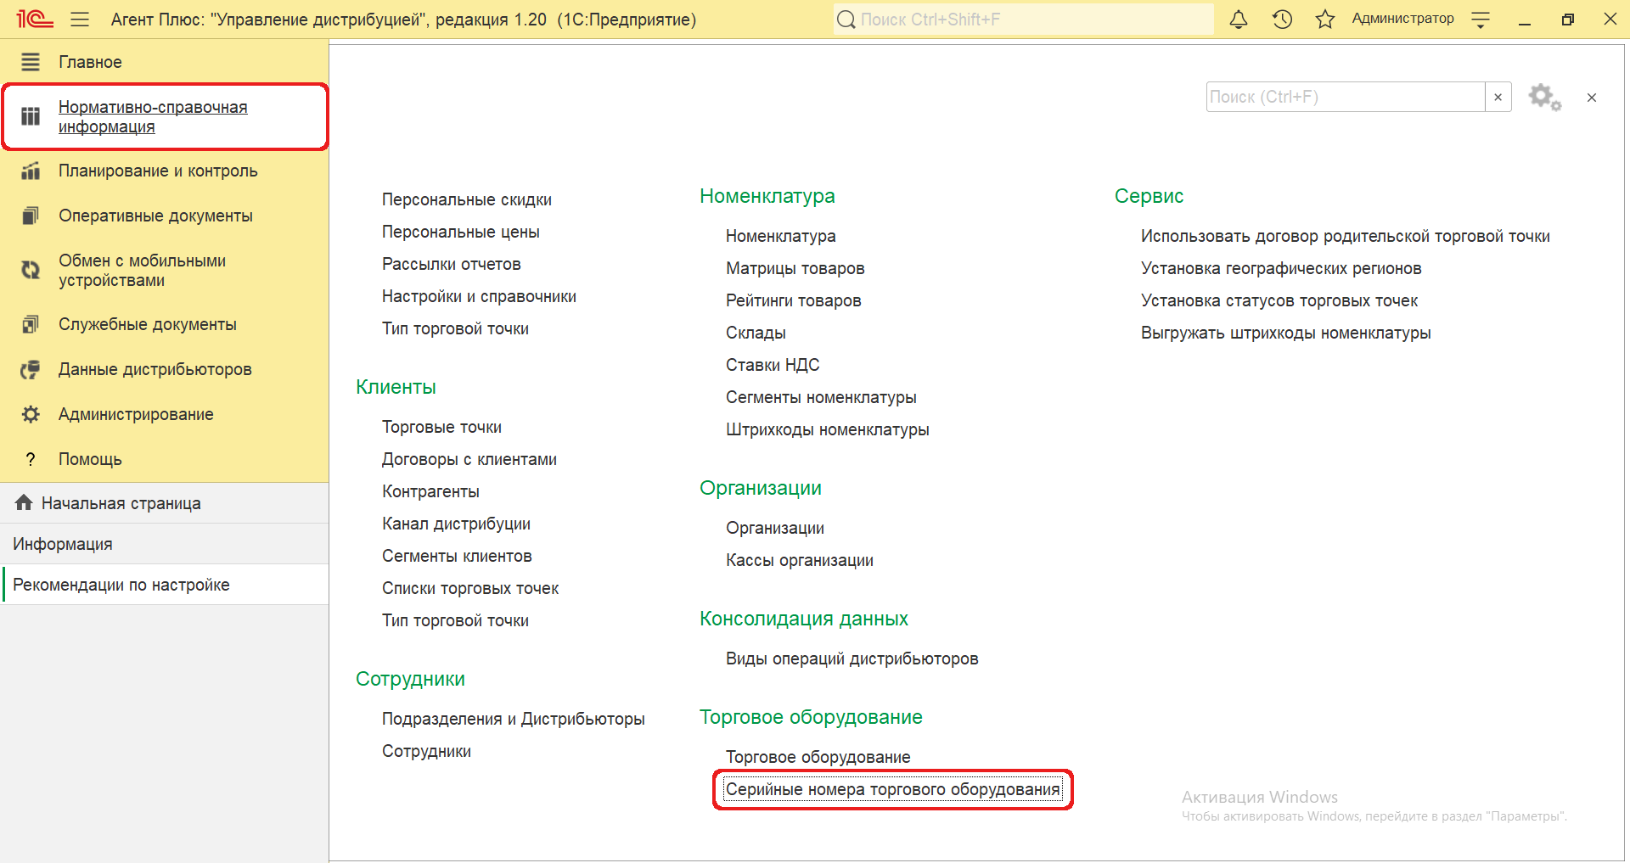Open Данные дистрибьюторов section
The height and width of the screenshot is (863, 1630).
point(164,369)
